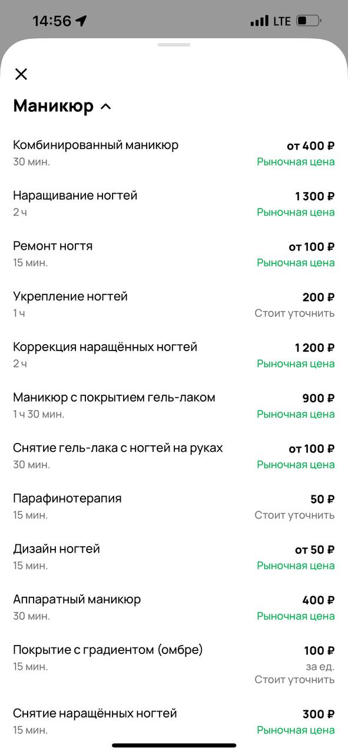The image size is (348, 754).
Task: Open the Укрепление ногтей service entry
Action: (174, 305)
